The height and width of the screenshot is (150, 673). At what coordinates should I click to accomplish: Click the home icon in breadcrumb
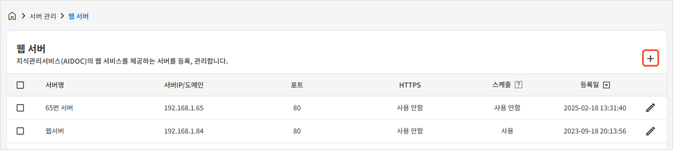[12, 16]
